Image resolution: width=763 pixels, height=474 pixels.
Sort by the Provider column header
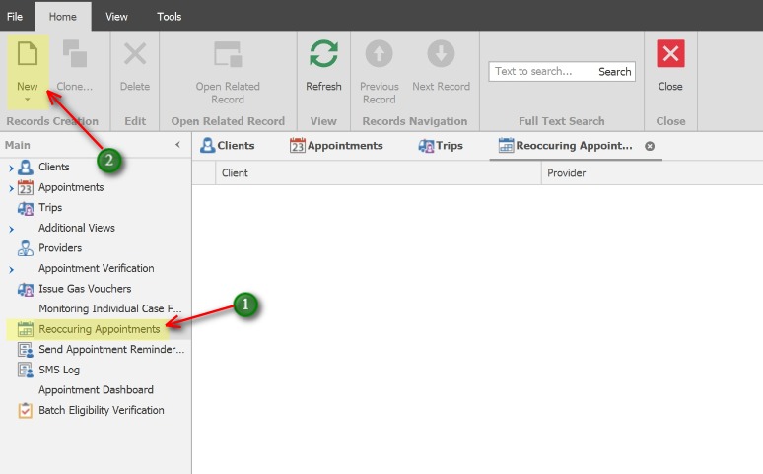(652, 172)
